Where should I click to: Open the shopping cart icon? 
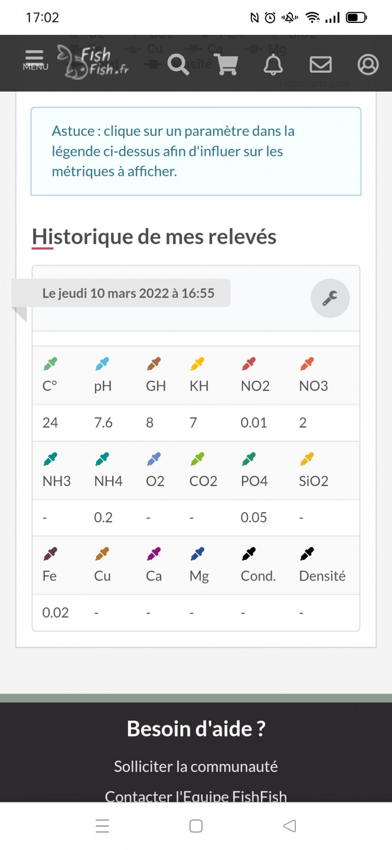tap(225, 64)
